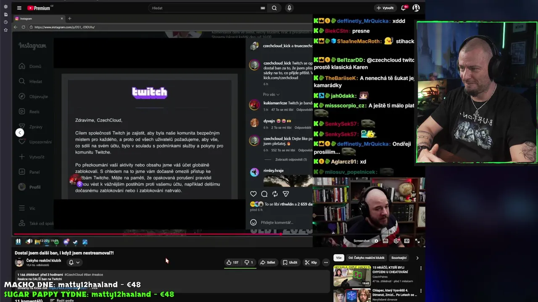Open the Vytvořit create menu
Screen dimensions: 538x302
385,8
